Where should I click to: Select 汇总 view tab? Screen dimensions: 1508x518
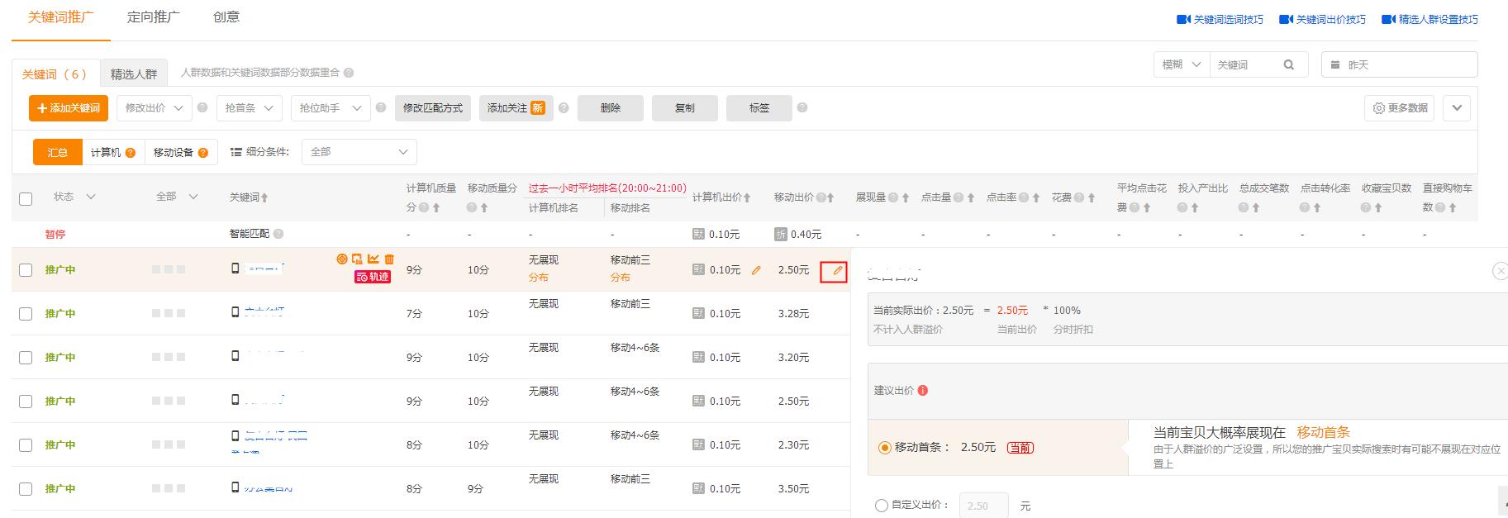[58, 152]
